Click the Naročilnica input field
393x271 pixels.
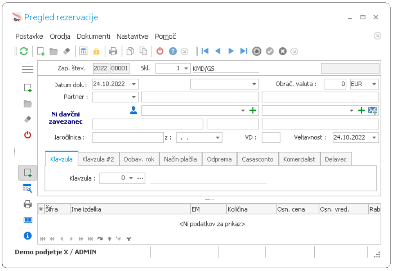coord(128,137)
